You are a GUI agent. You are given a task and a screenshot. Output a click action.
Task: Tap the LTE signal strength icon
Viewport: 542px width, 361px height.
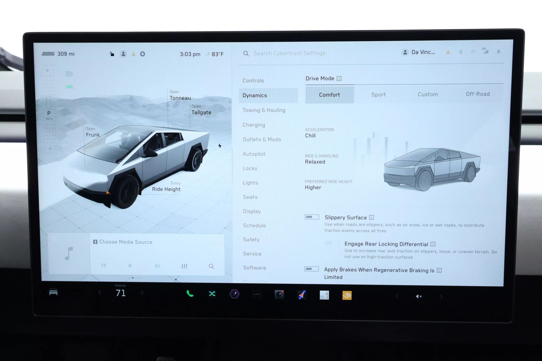click(485, 51)
